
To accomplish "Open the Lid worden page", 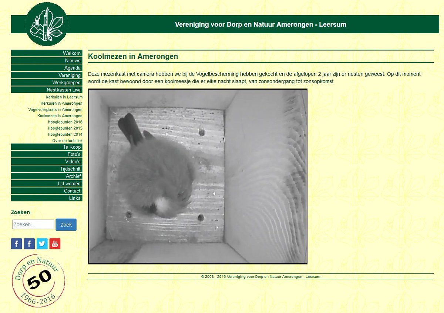I will tap(47, 184).
